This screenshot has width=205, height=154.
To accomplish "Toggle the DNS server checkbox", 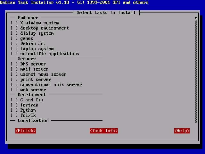I will (14, 64).
